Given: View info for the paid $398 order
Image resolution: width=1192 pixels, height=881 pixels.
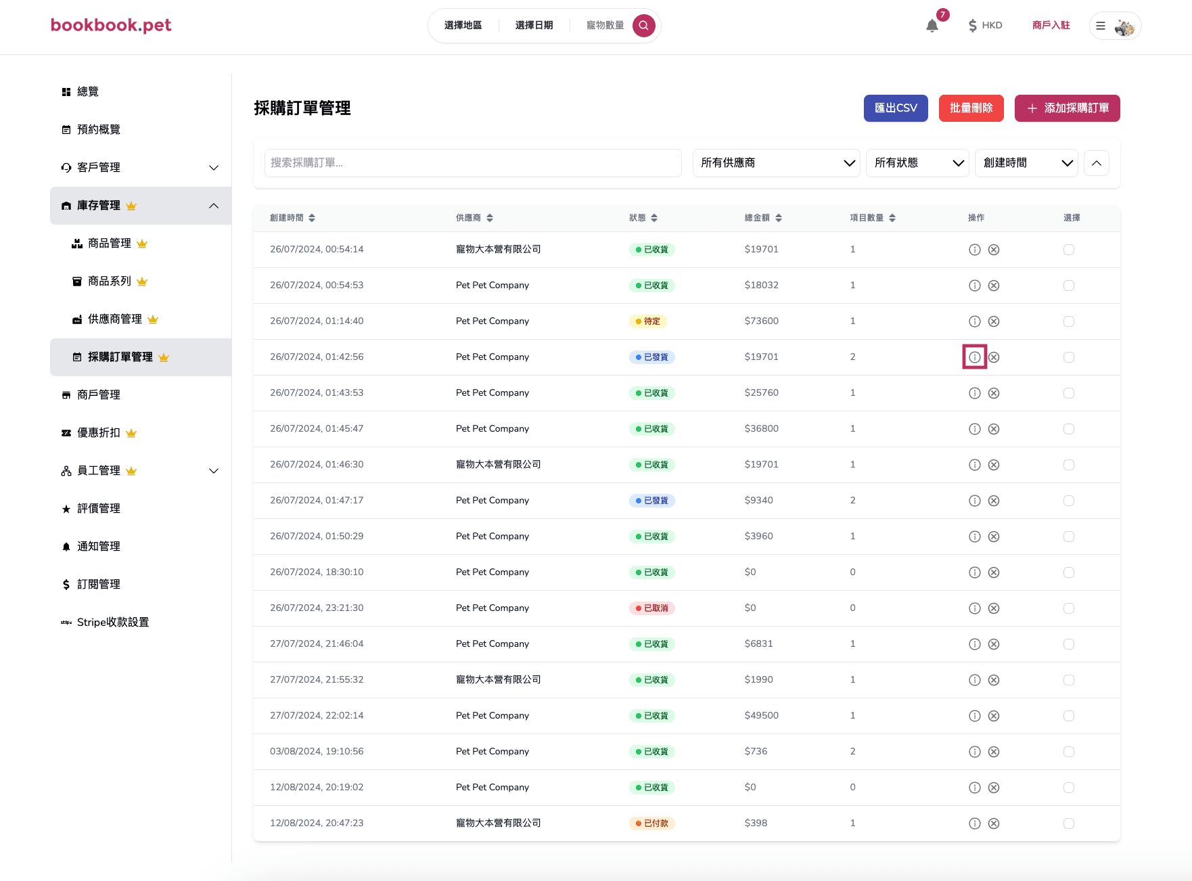Looking at the screenshot, I should pos(974,823).
